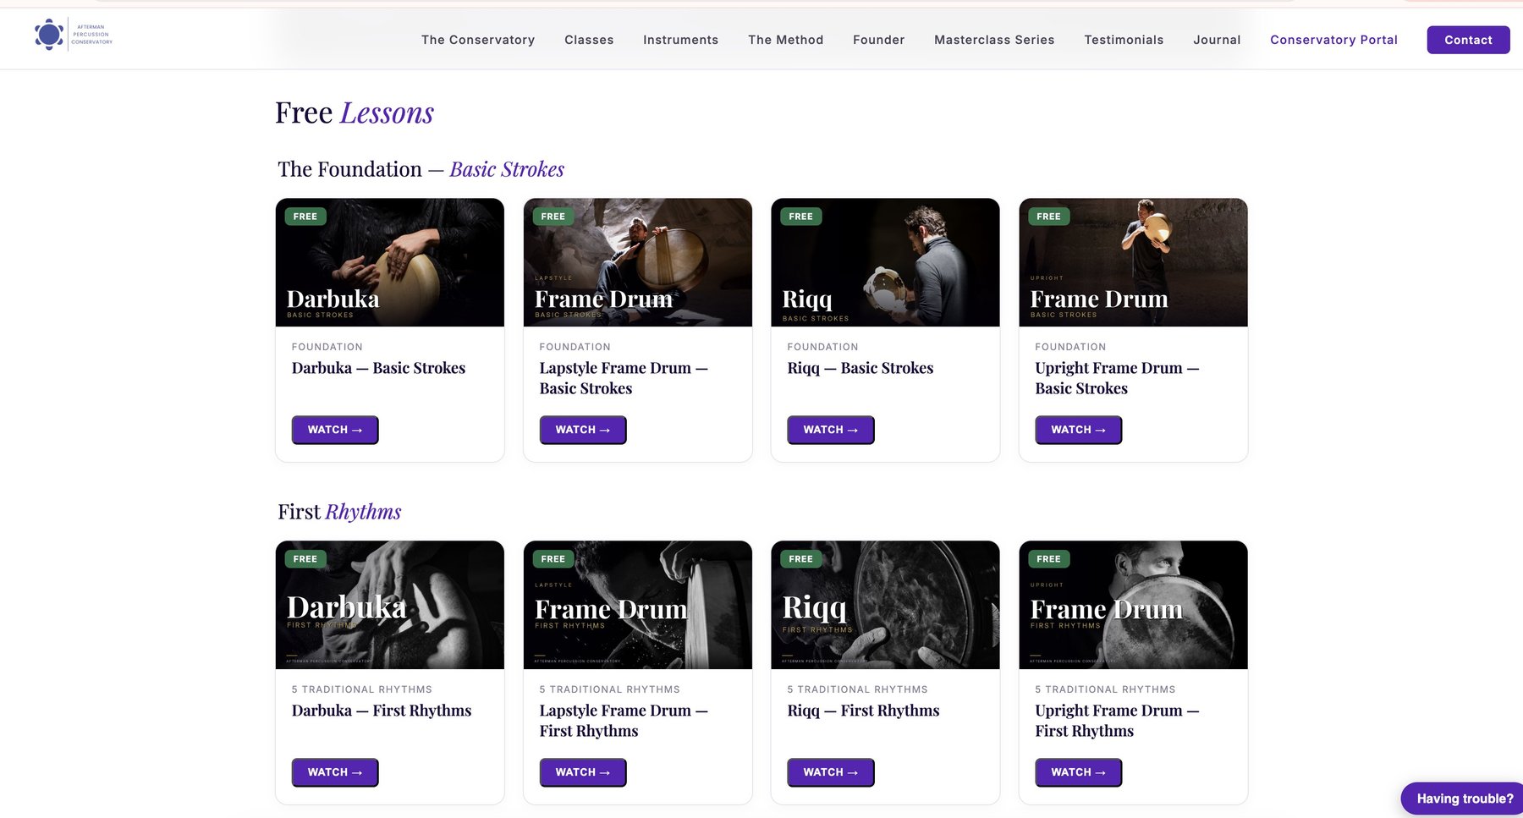Image resolution: width=1523 pixels, height=818 pixels.
Task: Open the Darbuka Basic Strokes thumbnail
Action: point(390,262)
